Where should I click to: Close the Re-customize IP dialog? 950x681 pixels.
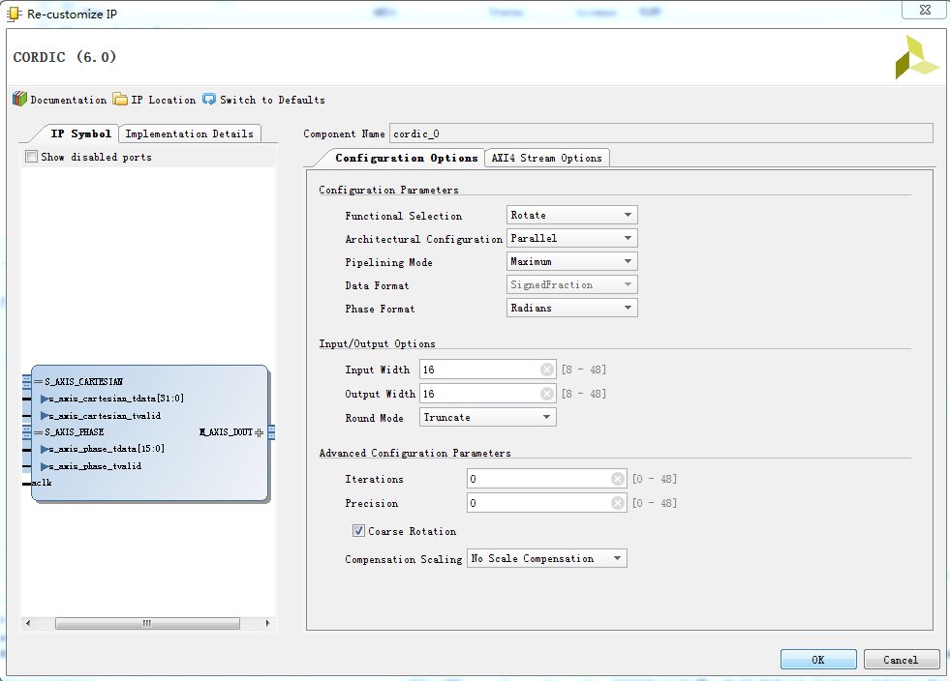925,10
